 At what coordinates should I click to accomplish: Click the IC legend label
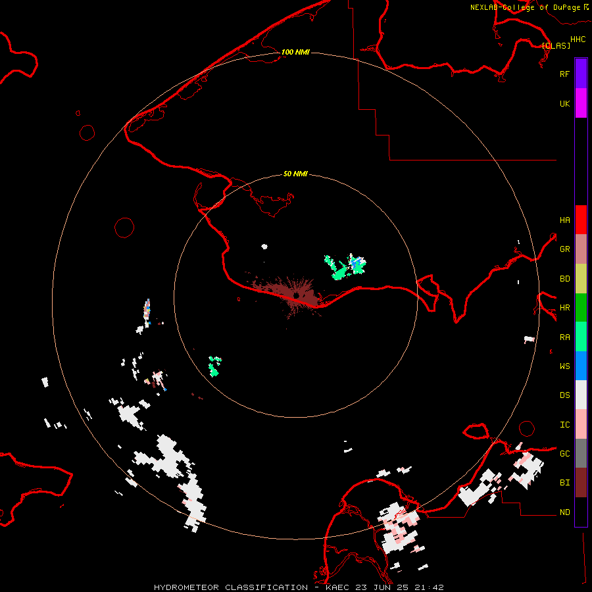[564, 425]
